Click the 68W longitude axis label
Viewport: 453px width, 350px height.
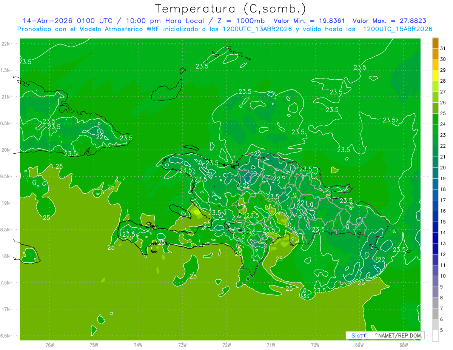(x=404, y=344)
